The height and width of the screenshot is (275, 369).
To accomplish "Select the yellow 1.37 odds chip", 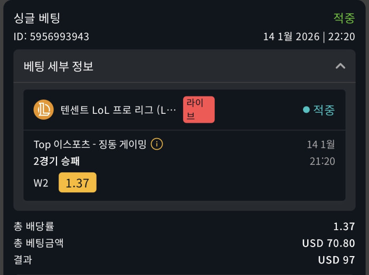I will 78,182.
